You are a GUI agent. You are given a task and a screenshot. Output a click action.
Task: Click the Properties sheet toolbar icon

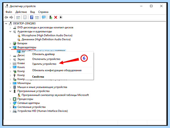25,17
